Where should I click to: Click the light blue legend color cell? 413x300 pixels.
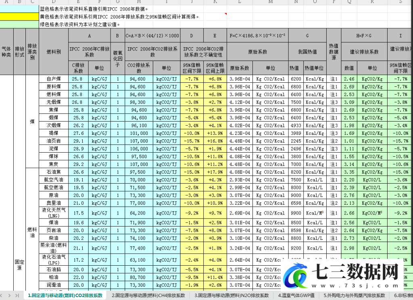(x=19, y=9)
